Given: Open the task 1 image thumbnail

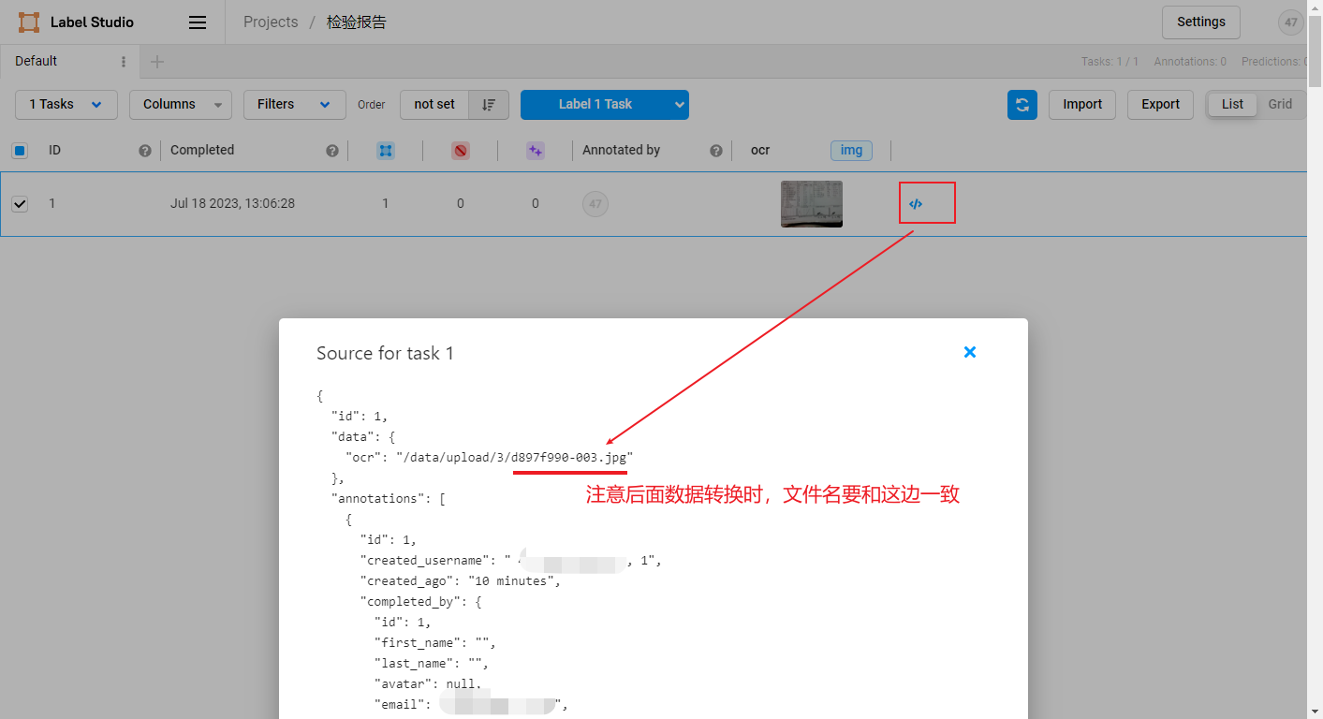Looking at the screenshot, I should tap(812, 204).
